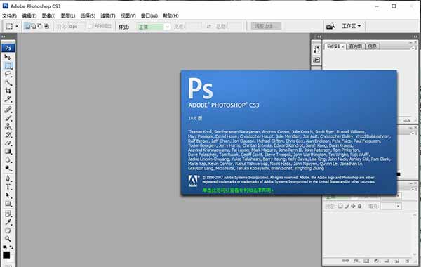The image size is (421, 267).
Task: Select the Healing Brush tool
Action: (8, 110)
